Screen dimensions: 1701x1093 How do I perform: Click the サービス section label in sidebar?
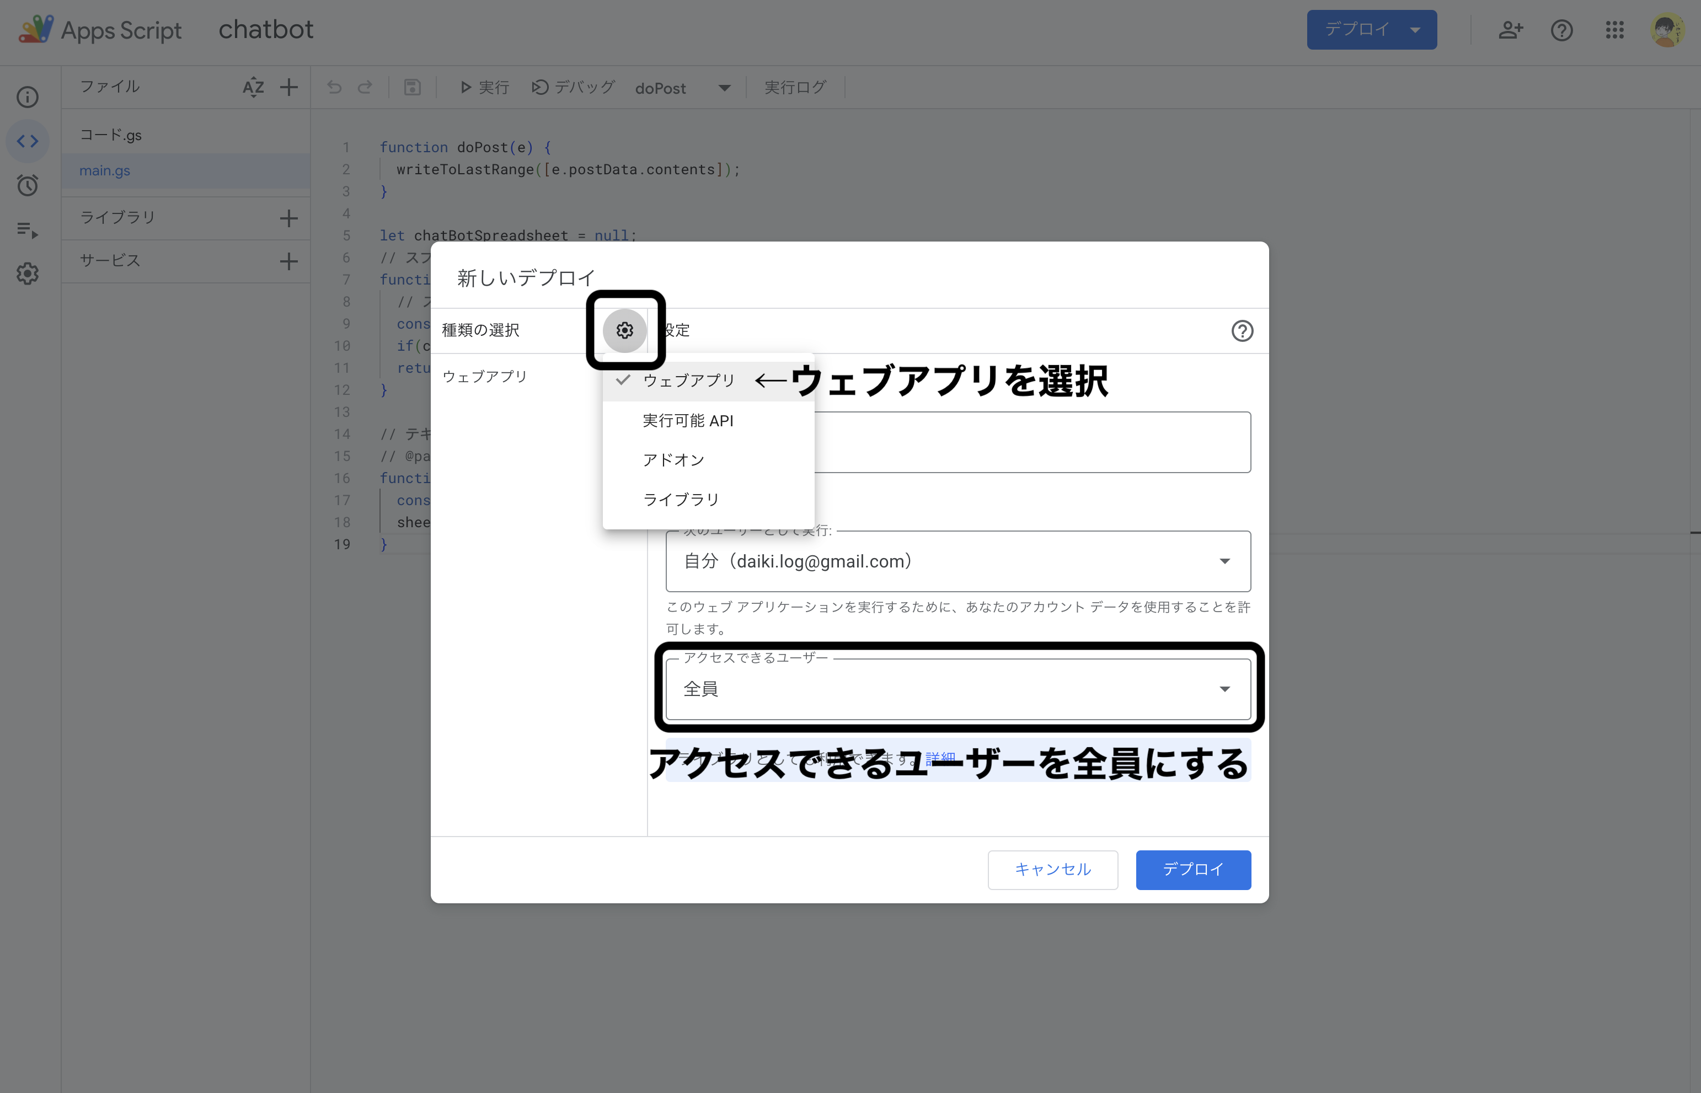110,261
